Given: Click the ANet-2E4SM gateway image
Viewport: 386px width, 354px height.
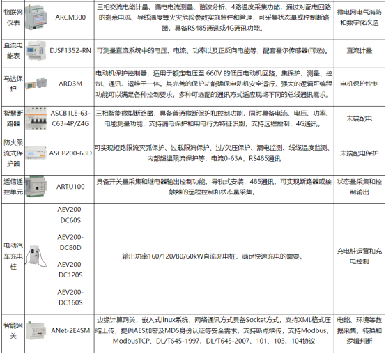Looking at the screenshot, I should [x=36, y=330].
